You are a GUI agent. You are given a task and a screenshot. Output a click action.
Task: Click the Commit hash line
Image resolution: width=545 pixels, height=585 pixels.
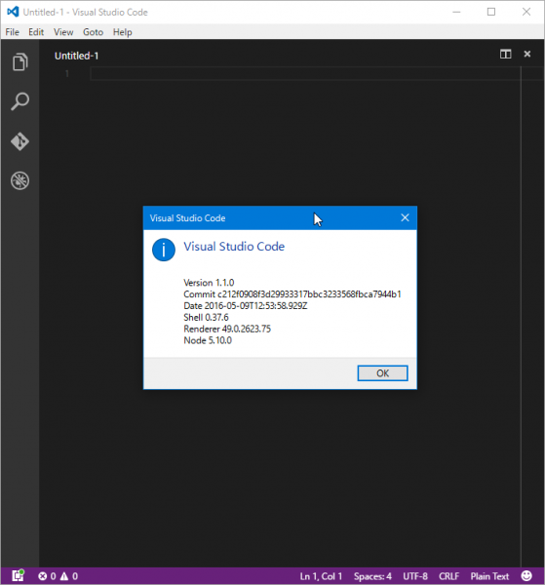click(x=292, y=294)
